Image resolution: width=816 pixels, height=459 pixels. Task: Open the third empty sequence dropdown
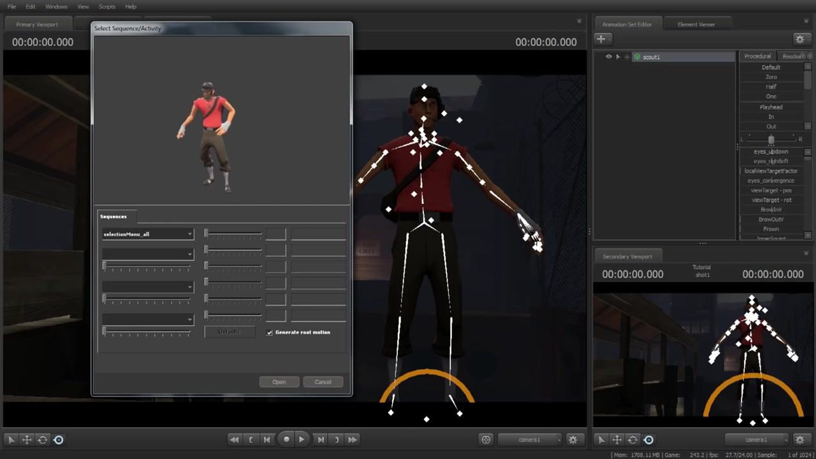click(147, 287)
